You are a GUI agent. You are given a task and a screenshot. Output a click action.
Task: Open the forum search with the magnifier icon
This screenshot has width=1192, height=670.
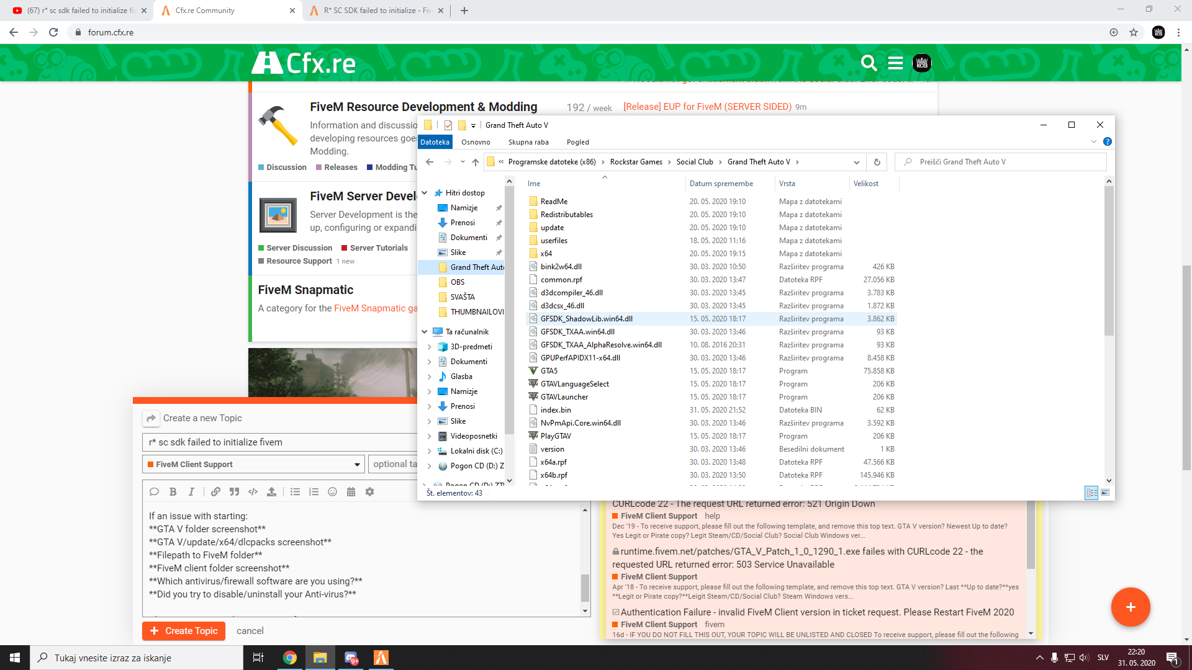click(x=868, y=63)
